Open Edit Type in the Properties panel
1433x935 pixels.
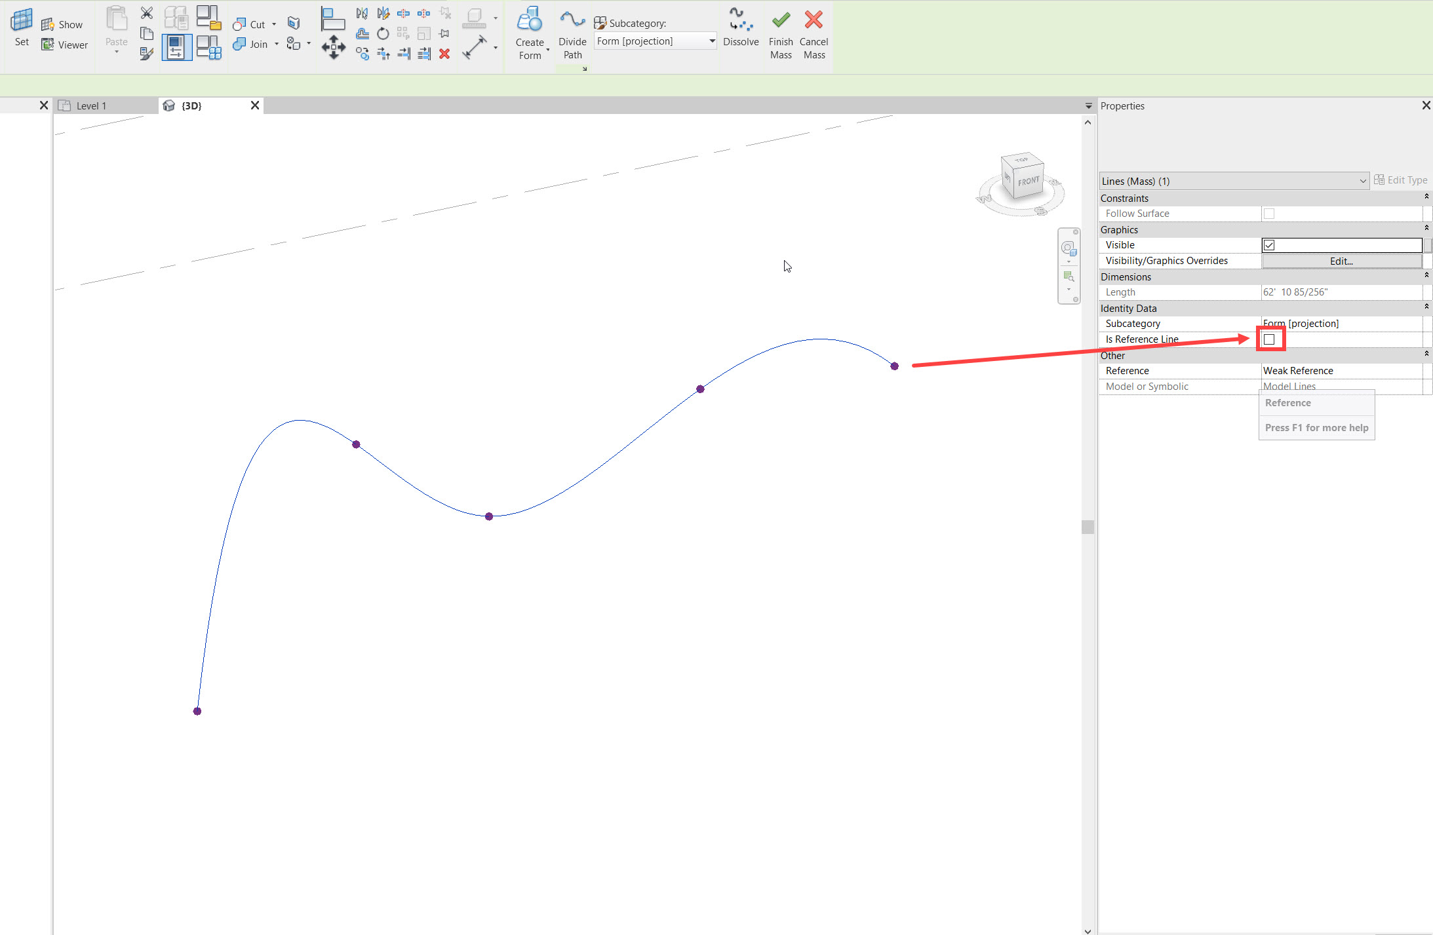1402,180
